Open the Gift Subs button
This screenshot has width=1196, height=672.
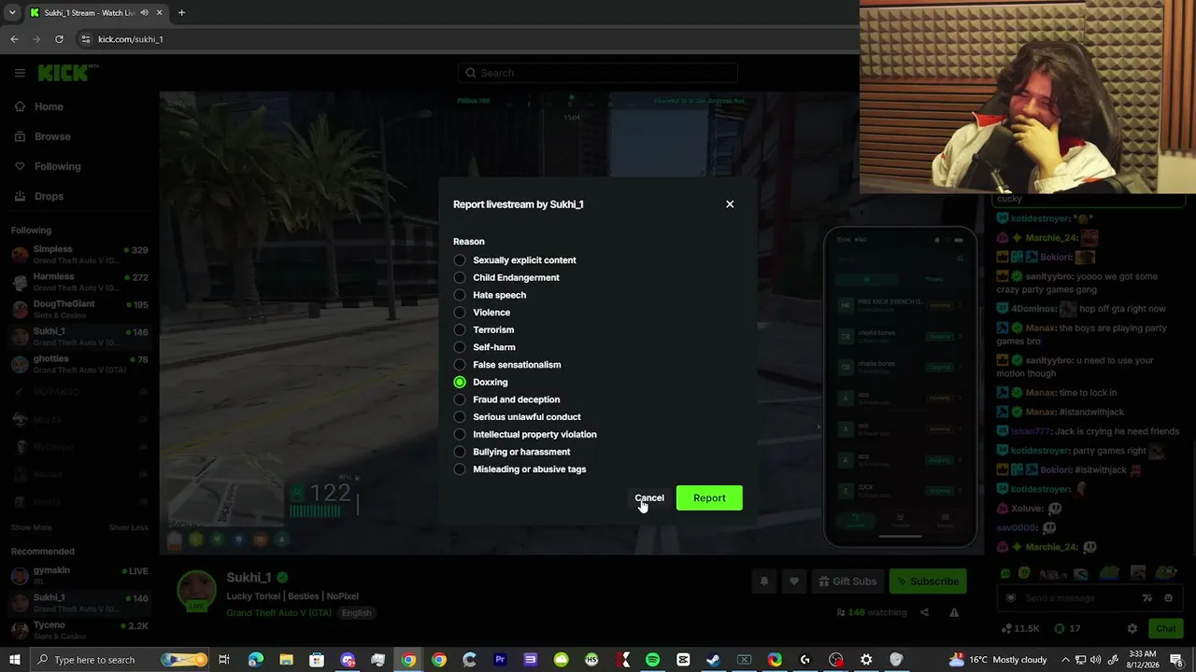[x=847, y=581]
